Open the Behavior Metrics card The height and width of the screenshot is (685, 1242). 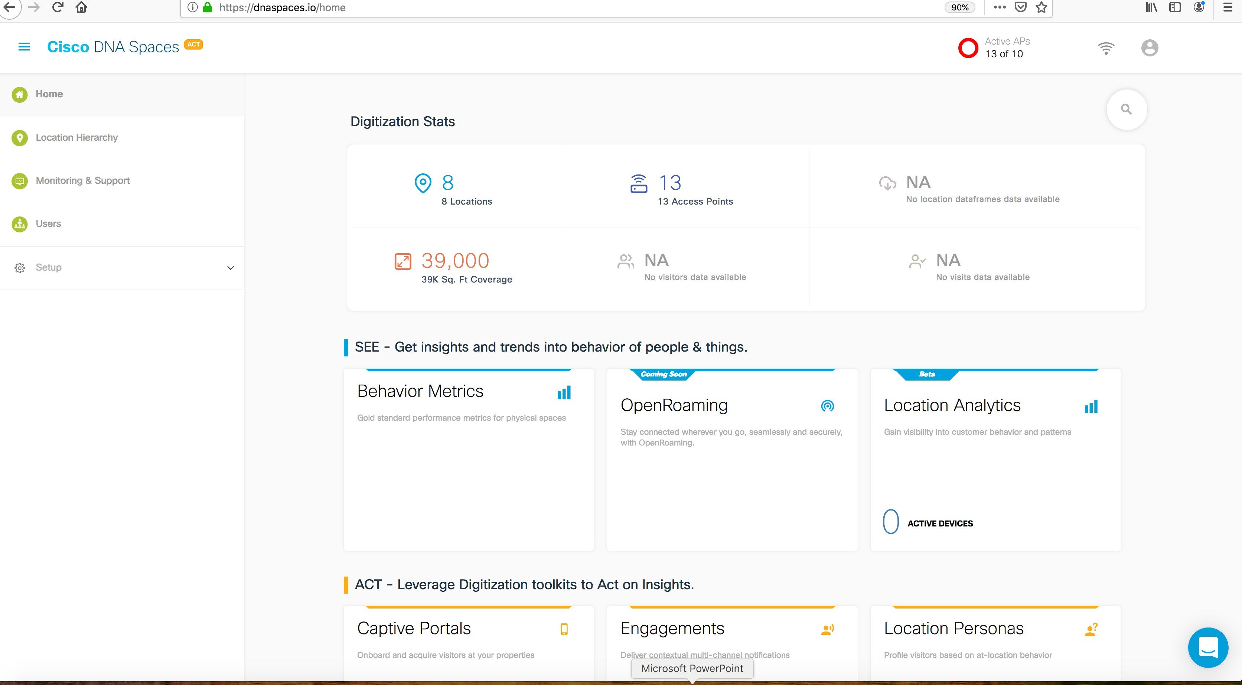click(x=469, y=460)
